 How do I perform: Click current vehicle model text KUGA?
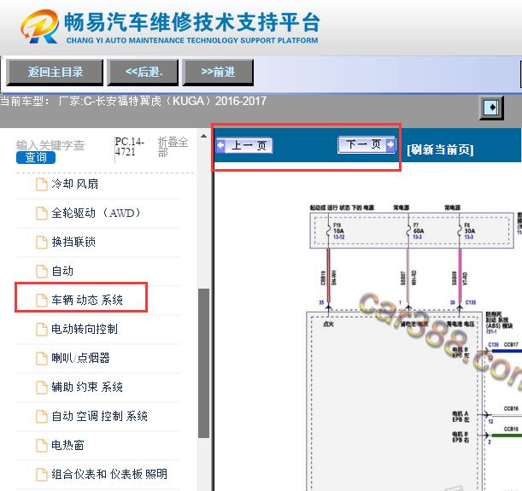(133, 101)
